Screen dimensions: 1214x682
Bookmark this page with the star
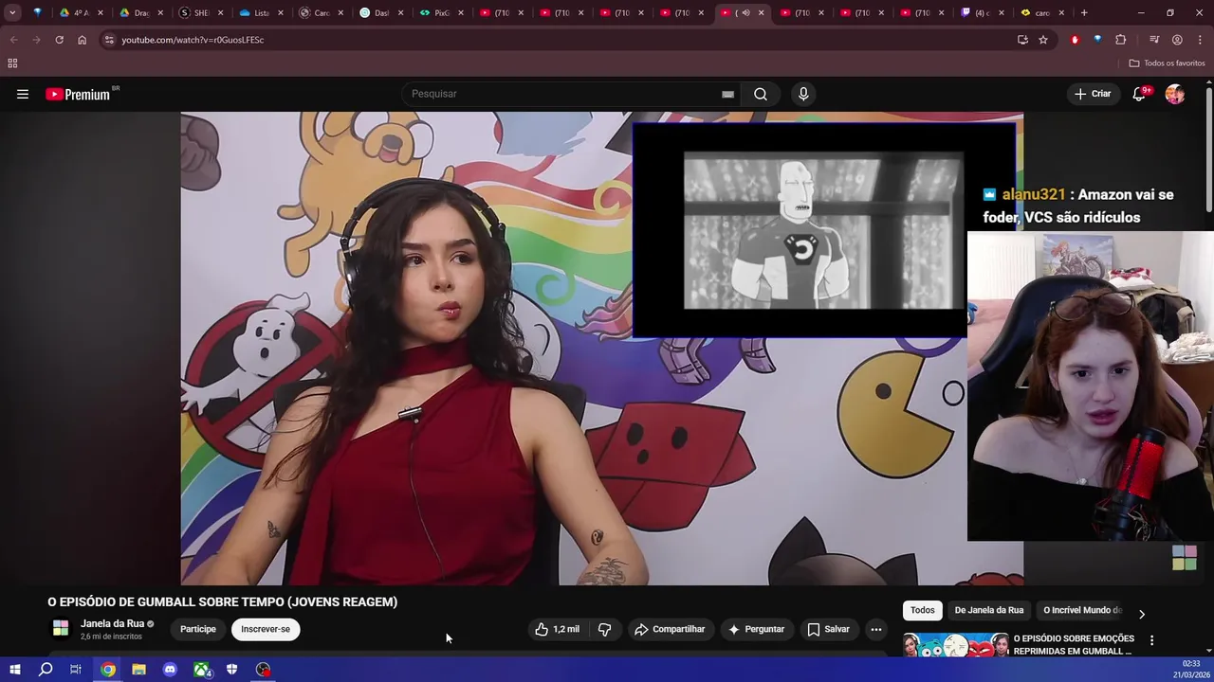click(1043, 40)
